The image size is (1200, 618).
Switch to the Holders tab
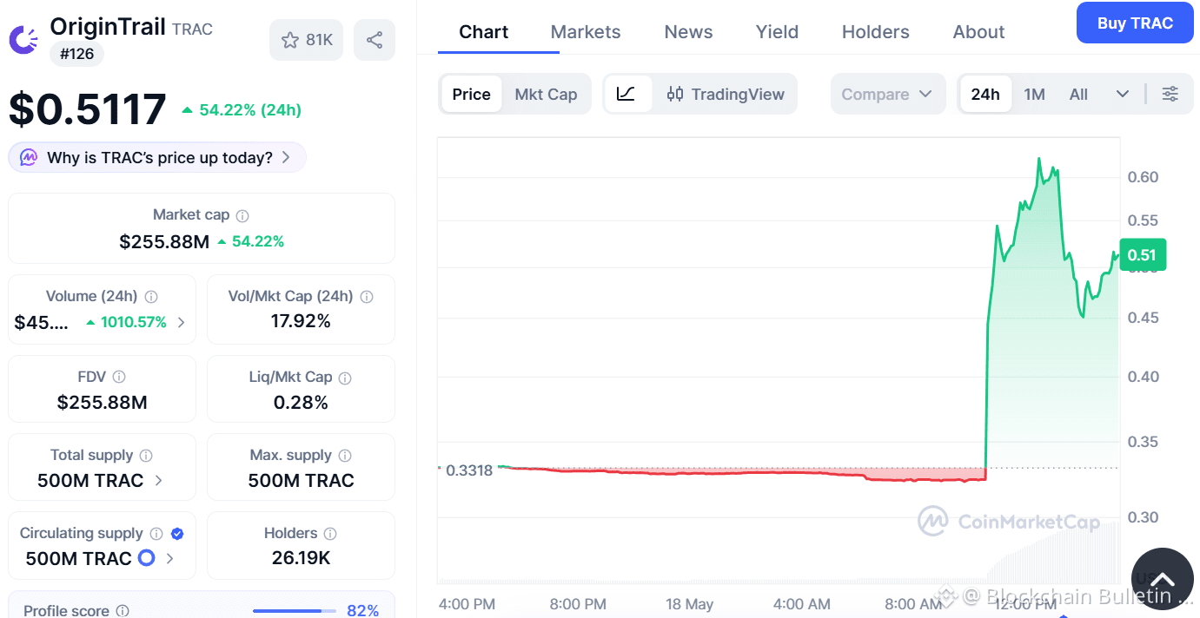875,32
